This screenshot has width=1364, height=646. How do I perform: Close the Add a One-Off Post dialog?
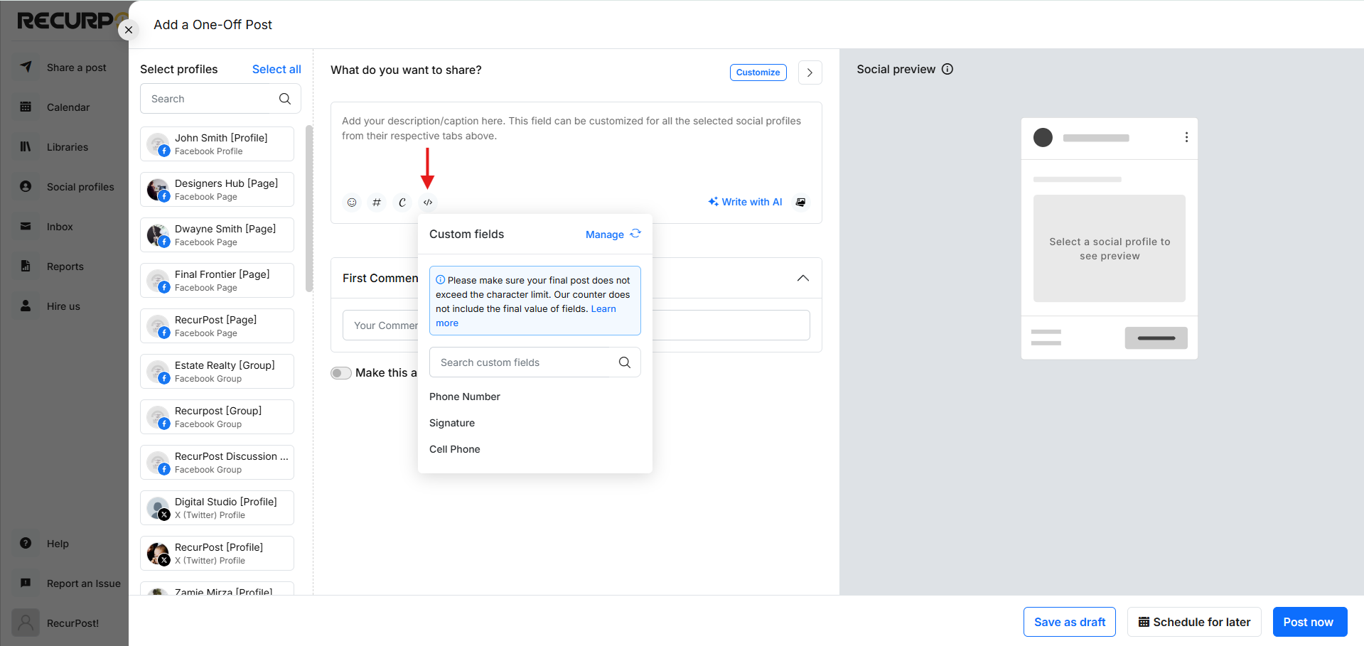pos(129,30)
